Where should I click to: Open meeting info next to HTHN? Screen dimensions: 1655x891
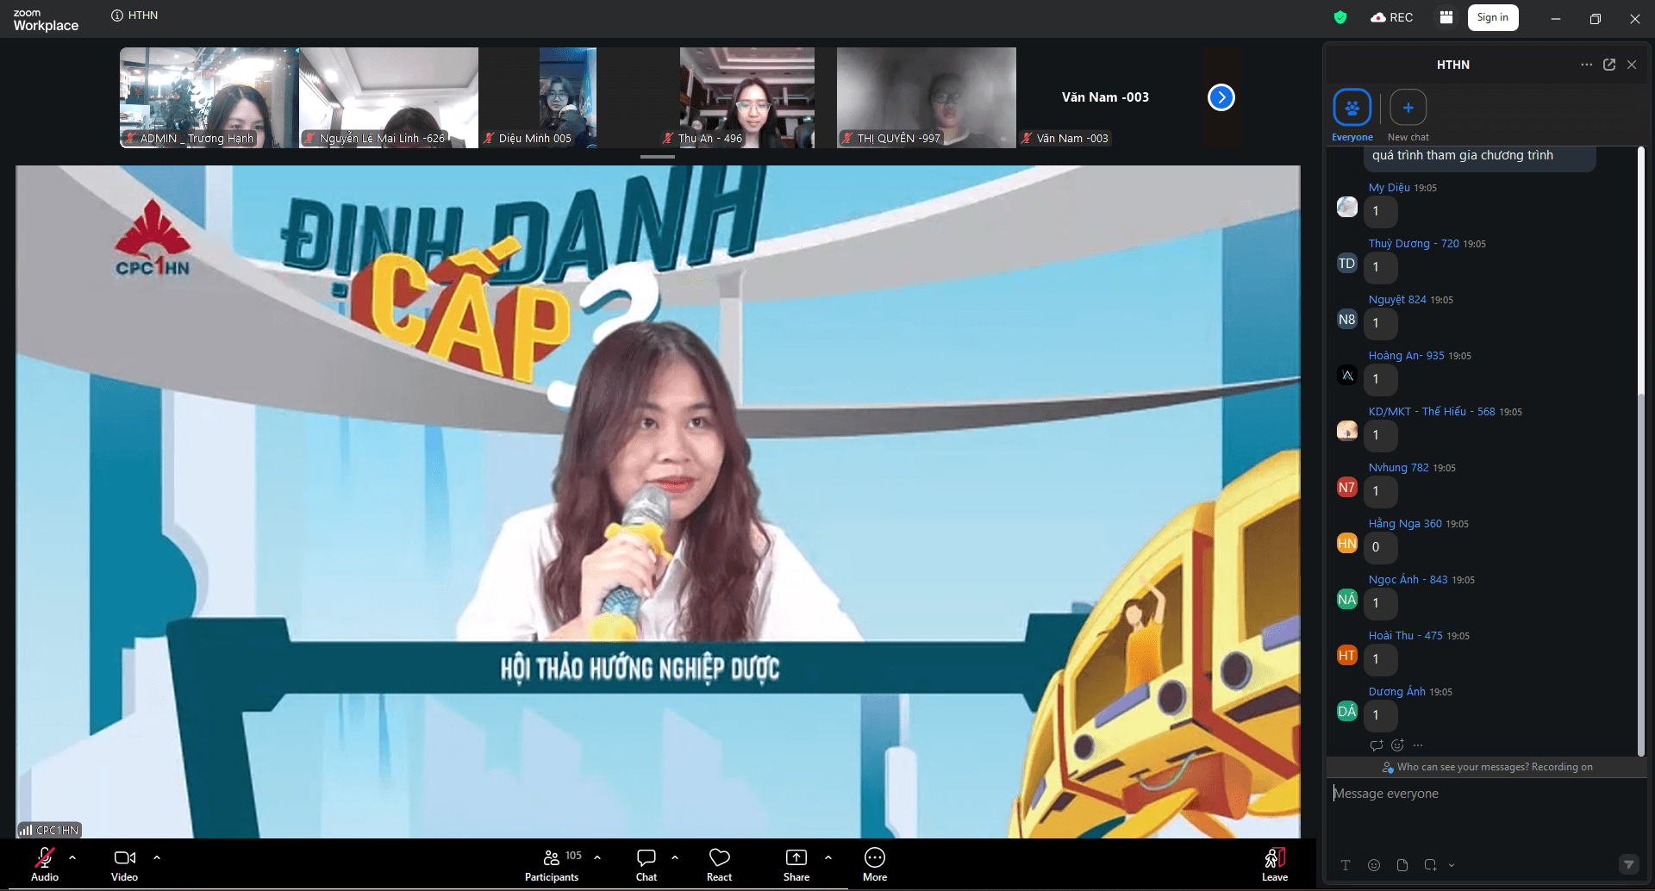point(117,16)
